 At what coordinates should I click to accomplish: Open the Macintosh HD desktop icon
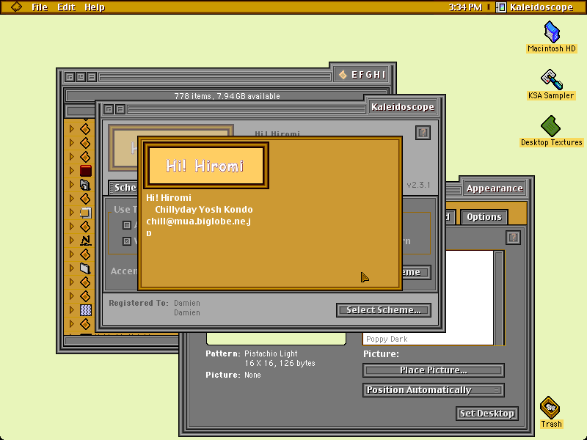(x=552, y=32)
